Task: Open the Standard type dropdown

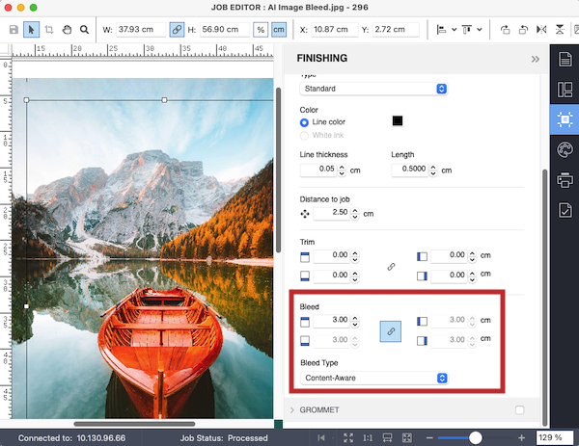Action: tap(373, 89)
